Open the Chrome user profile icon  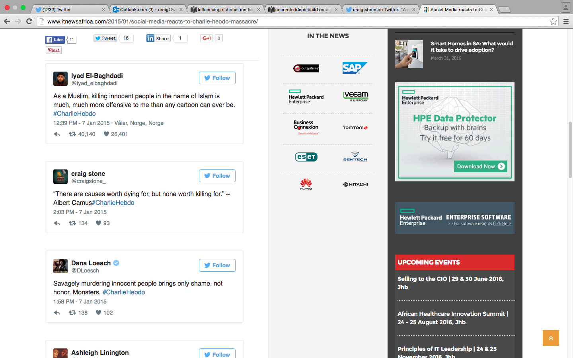click(565, 7)
